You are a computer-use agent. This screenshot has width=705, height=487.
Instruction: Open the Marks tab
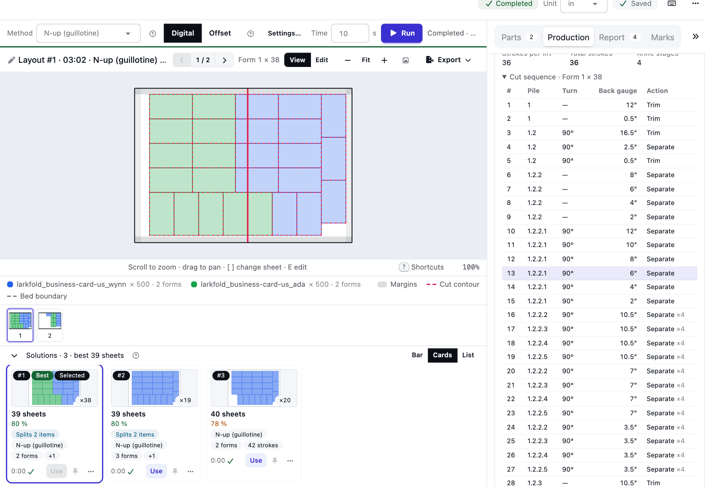[x=662, y=37]
